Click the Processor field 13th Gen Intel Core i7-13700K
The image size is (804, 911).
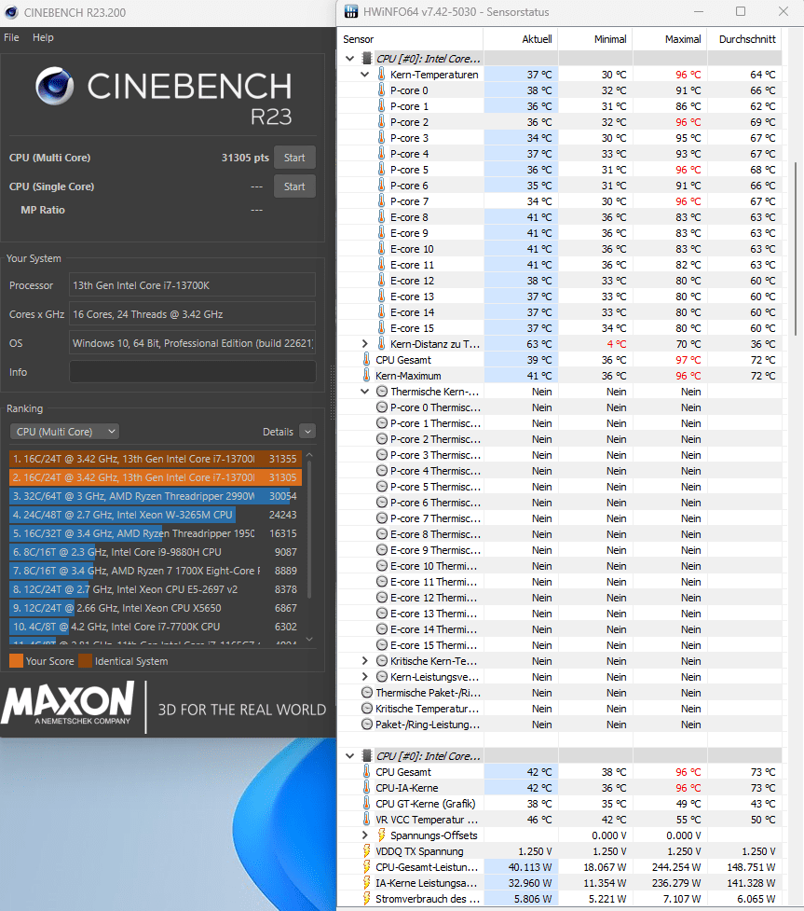192,285
